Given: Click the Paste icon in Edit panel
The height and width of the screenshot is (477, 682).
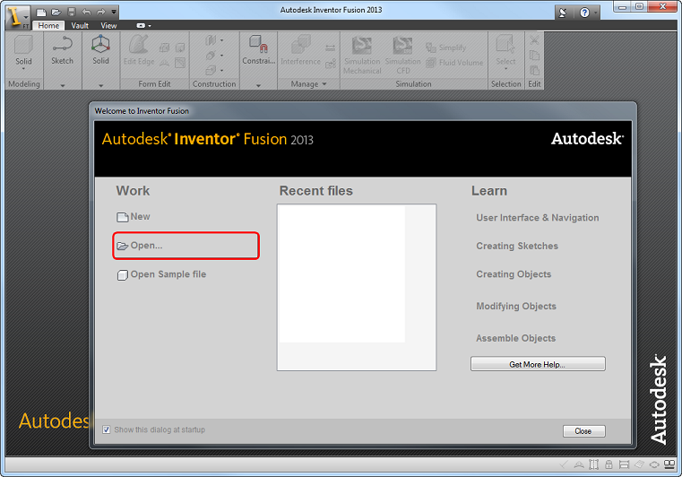Looking at the screenshot, I should point(534,70).
